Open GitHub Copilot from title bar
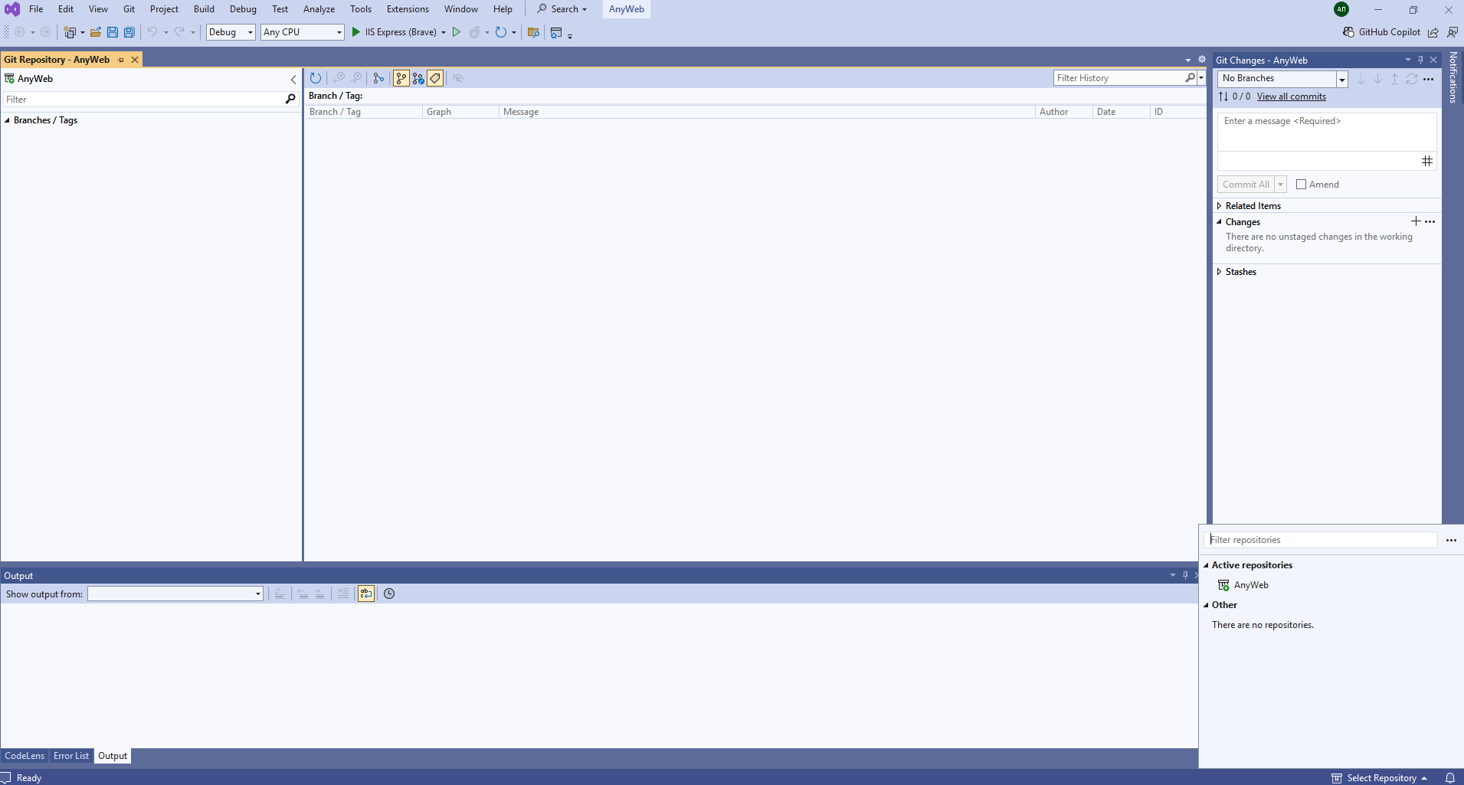 pos(1381,32)
